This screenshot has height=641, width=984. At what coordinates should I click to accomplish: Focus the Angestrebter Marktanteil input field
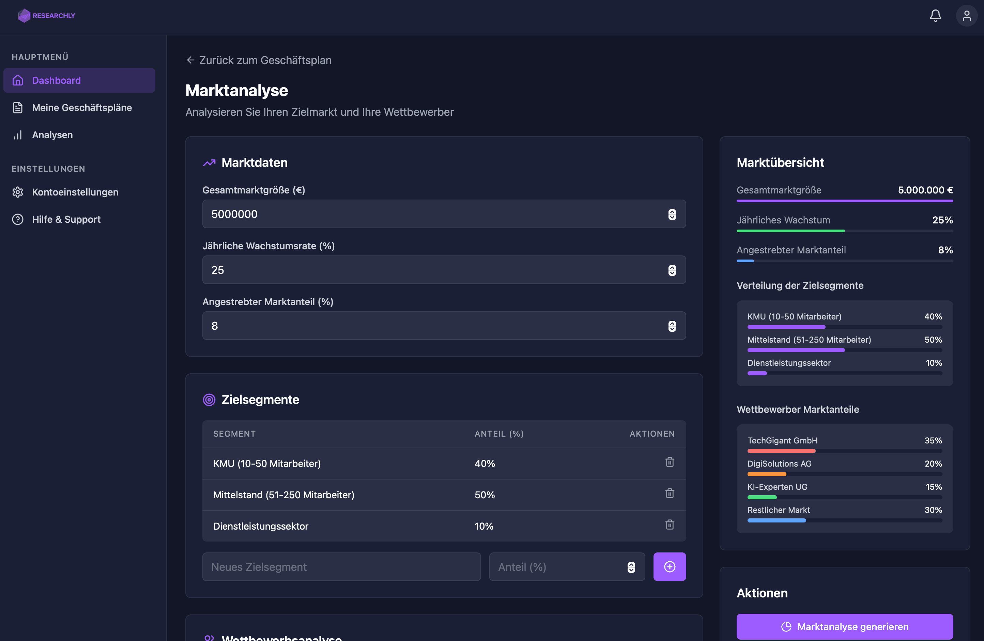444,326
